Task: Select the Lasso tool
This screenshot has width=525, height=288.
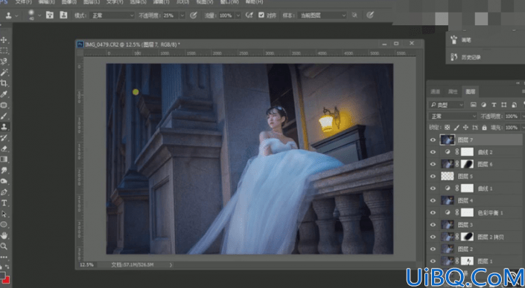Action: [x=4, y=62]
